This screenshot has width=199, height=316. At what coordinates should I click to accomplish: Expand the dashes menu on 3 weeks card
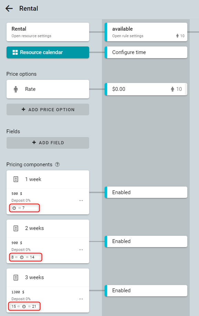point(81,299)
